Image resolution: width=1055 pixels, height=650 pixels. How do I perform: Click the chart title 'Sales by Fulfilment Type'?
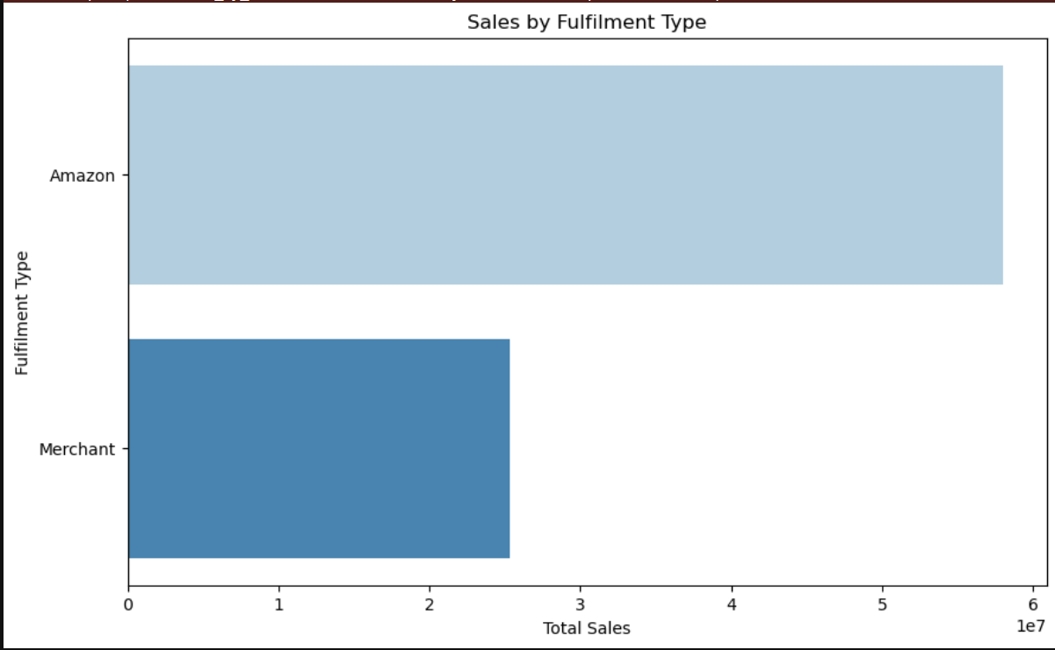[x=586, y=23]
